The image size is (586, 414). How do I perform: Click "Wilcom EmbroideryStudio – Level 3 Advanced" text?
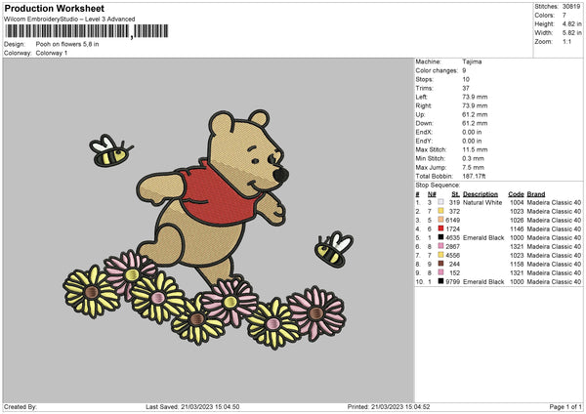[69, 20]
